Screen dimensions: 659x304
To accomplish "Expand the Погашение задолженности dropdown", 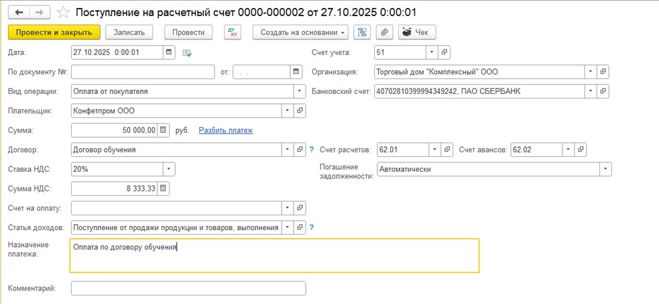I will click(x=605, y=169).
